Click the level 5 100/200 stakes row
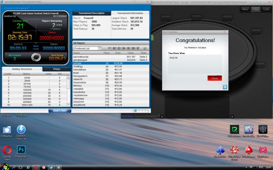Image resolution: width=273 pixels, height=170 pixels. (x=35, y=90)
